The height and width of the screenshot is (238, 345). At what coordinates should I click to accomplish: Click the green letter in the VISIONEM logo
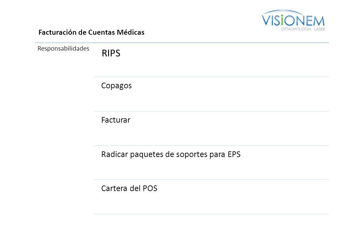point(282,20)
